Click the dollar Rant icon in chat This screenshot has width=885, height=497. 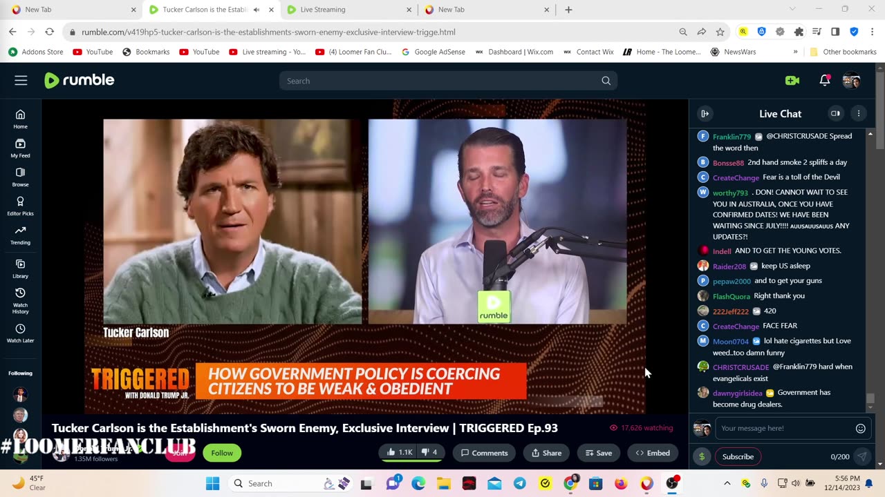702,456
